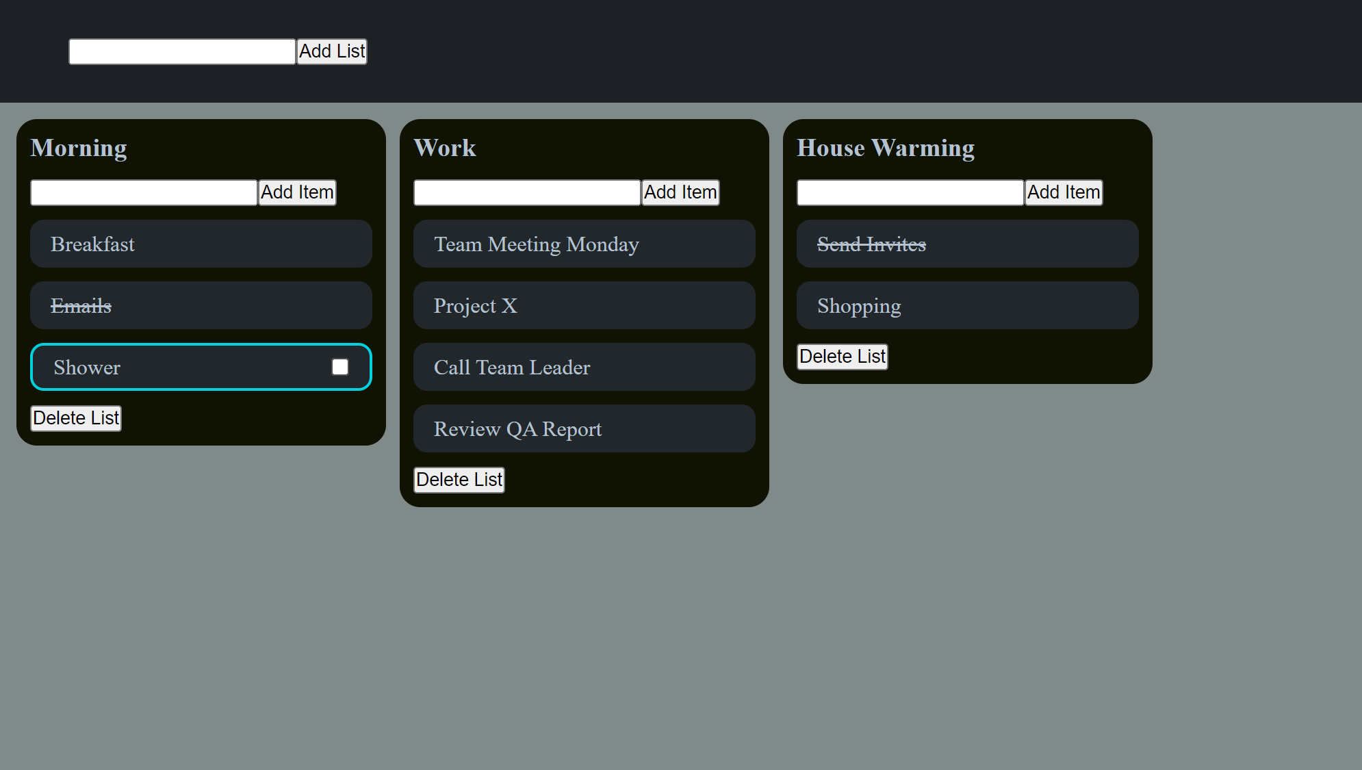The width and height of the screenshot is (1362, 770).
Task: Mark Shopping as complete
Action: pyautogui.click(x=966, y=305)
